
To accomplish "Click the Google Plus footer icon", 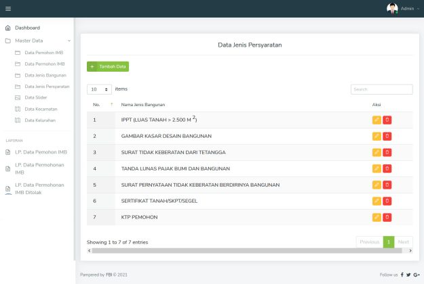I will [416, 275].
